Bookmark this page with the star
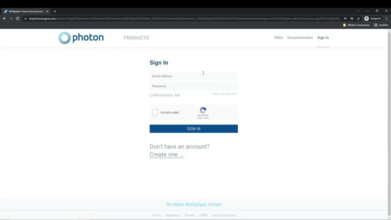The width and height of the screenshot is (391, 220). coord(358,19)
